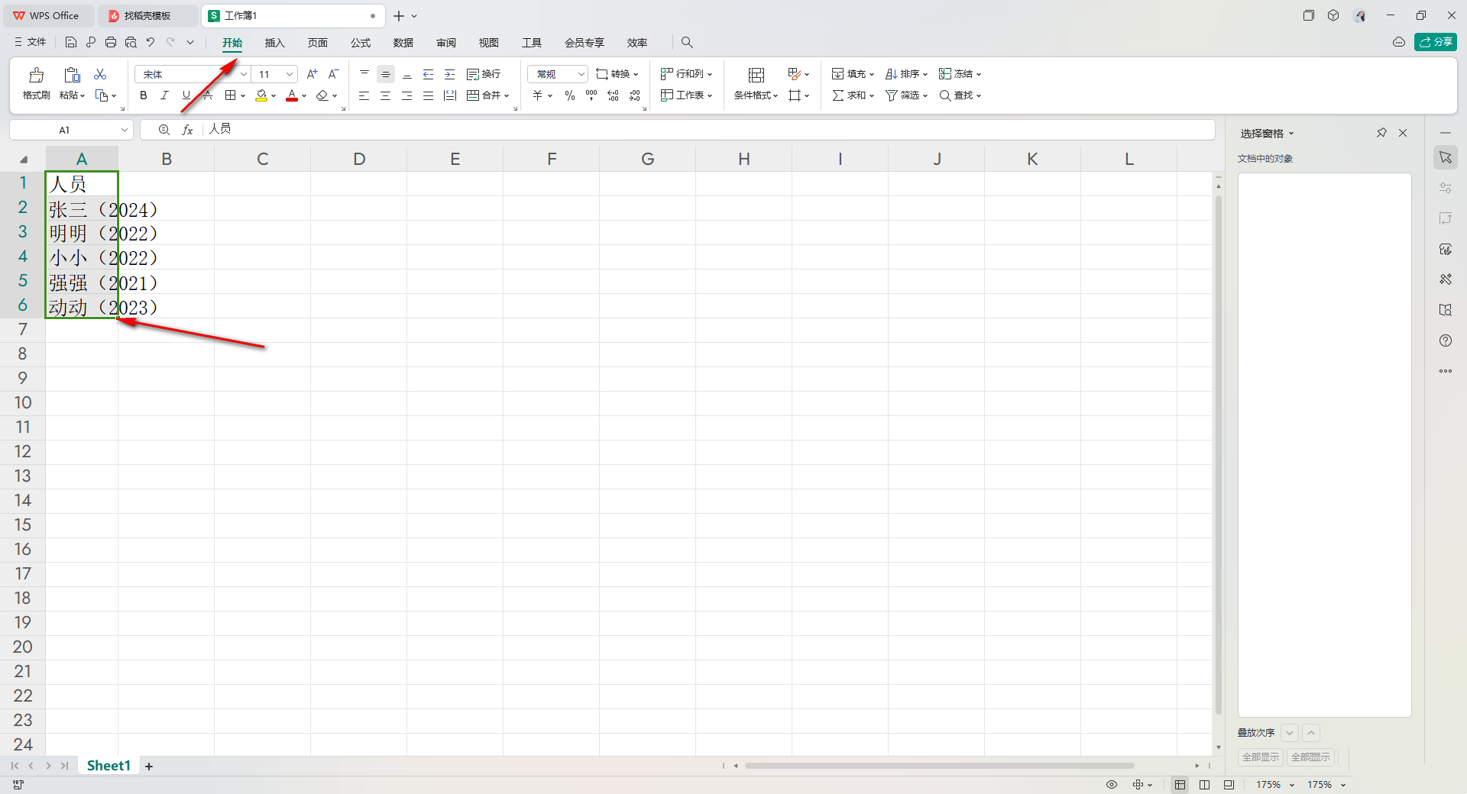Switch to the View (视图) tab
Image resolution: width=1467 pixels, height=794 pixels.
point(488,43)
